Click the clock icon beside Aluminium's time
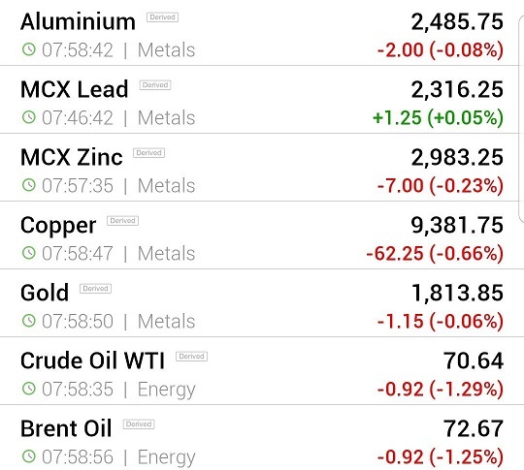The height and width of the screenshot is (470, 524). (29, 49)
